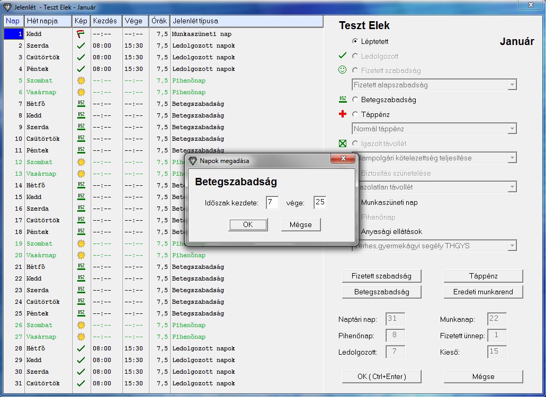Click green checkmark icon for day 2 Szerda
This screenshot has width=546, height=397.
click(80, 46)
